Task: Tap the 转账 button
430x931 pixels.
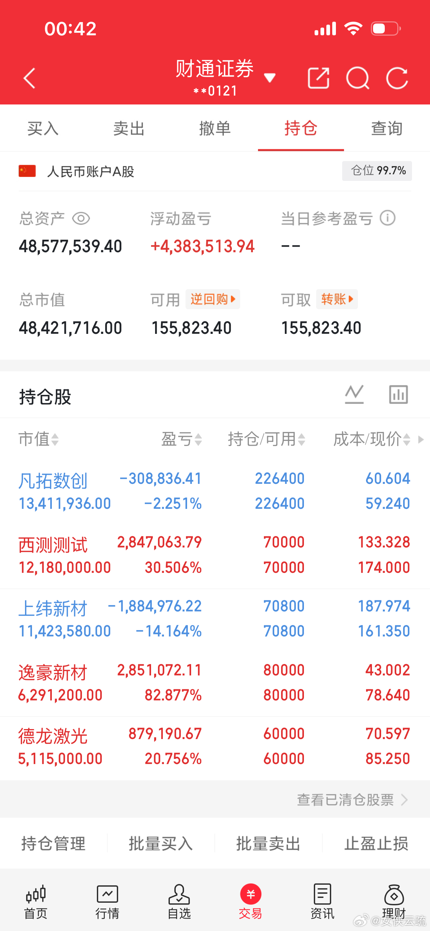Action: pyautogui.click(x=337, y=299)
